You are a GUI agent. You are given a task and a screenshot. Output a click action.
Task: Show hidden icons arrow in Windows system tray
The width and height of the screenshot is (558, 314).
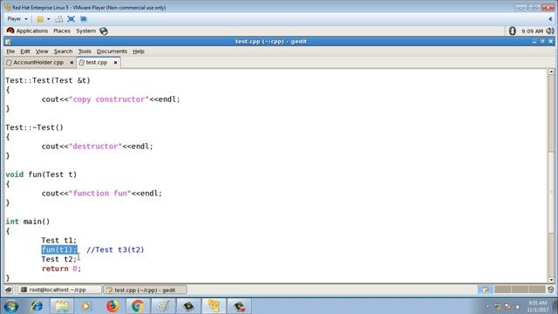tap(487, 306)
